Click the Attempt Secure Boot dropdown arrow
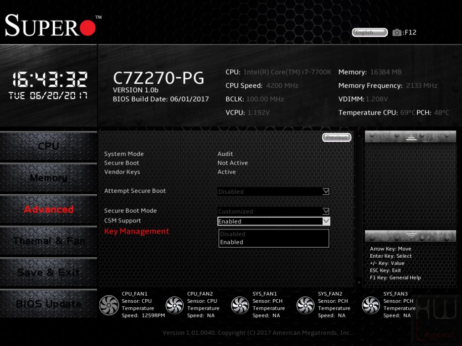462x346 pixels. click(x=326, y=191)
